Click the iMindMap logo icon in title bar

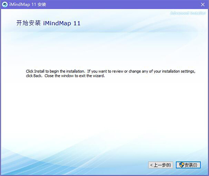(x=5, y=5)
